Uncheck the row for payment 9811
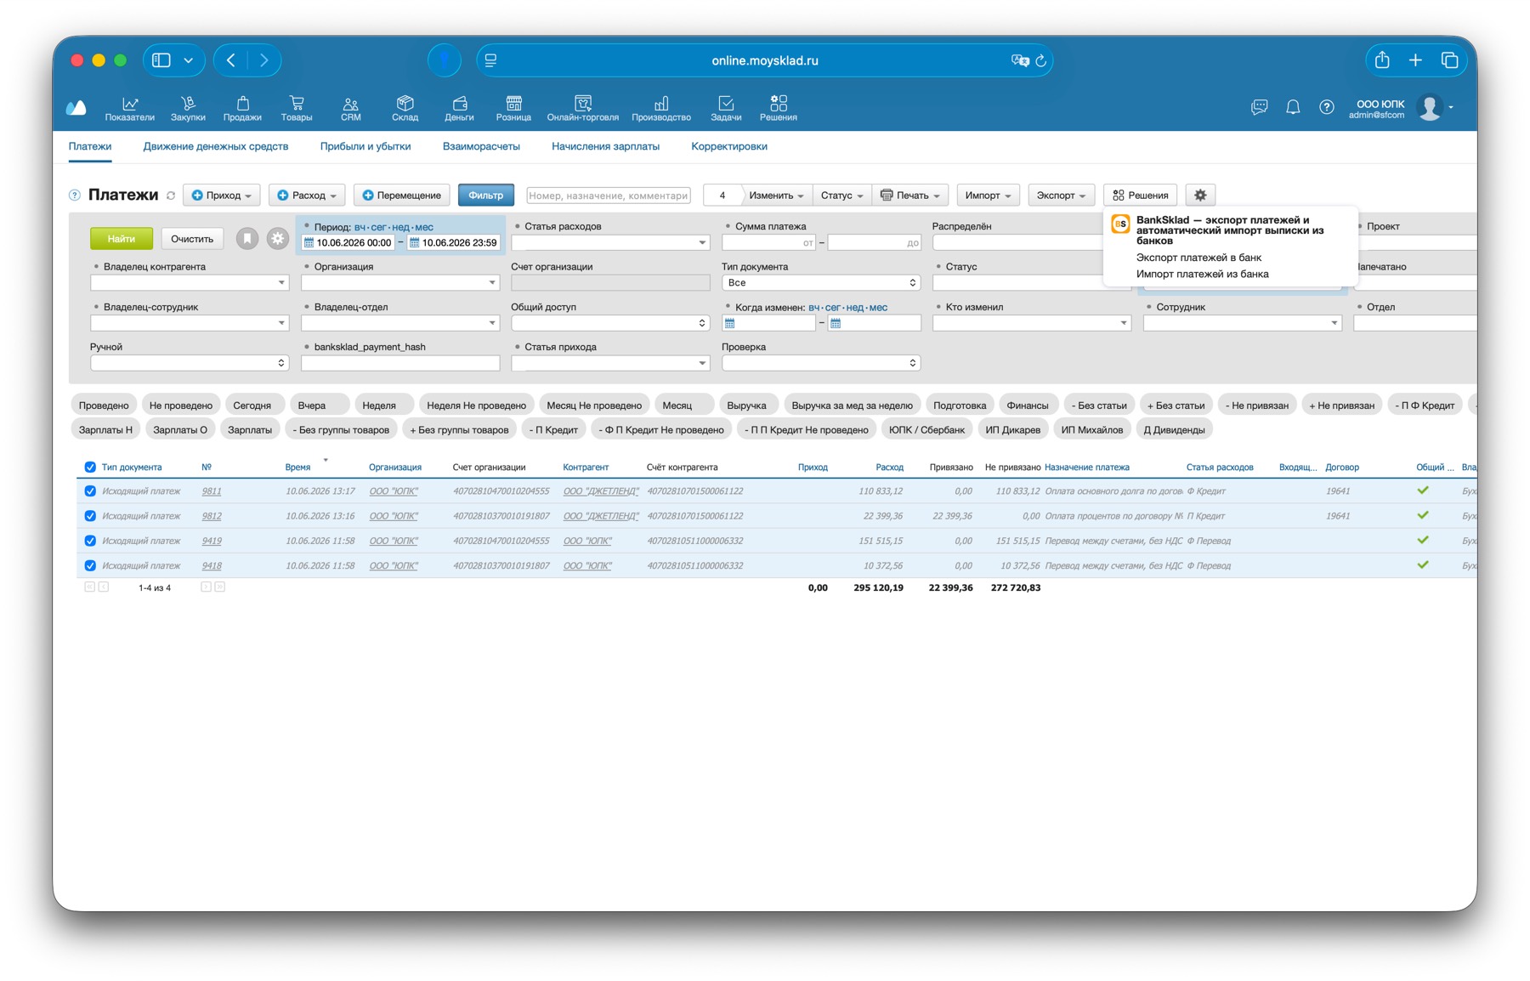Viewport: 1530px width, 981px height. click(x=90, y=491)
